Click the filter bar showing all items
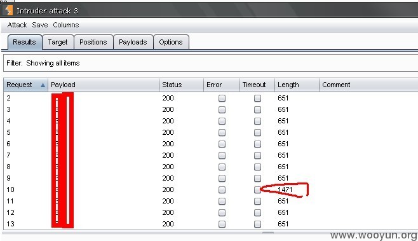 [211, 63]
